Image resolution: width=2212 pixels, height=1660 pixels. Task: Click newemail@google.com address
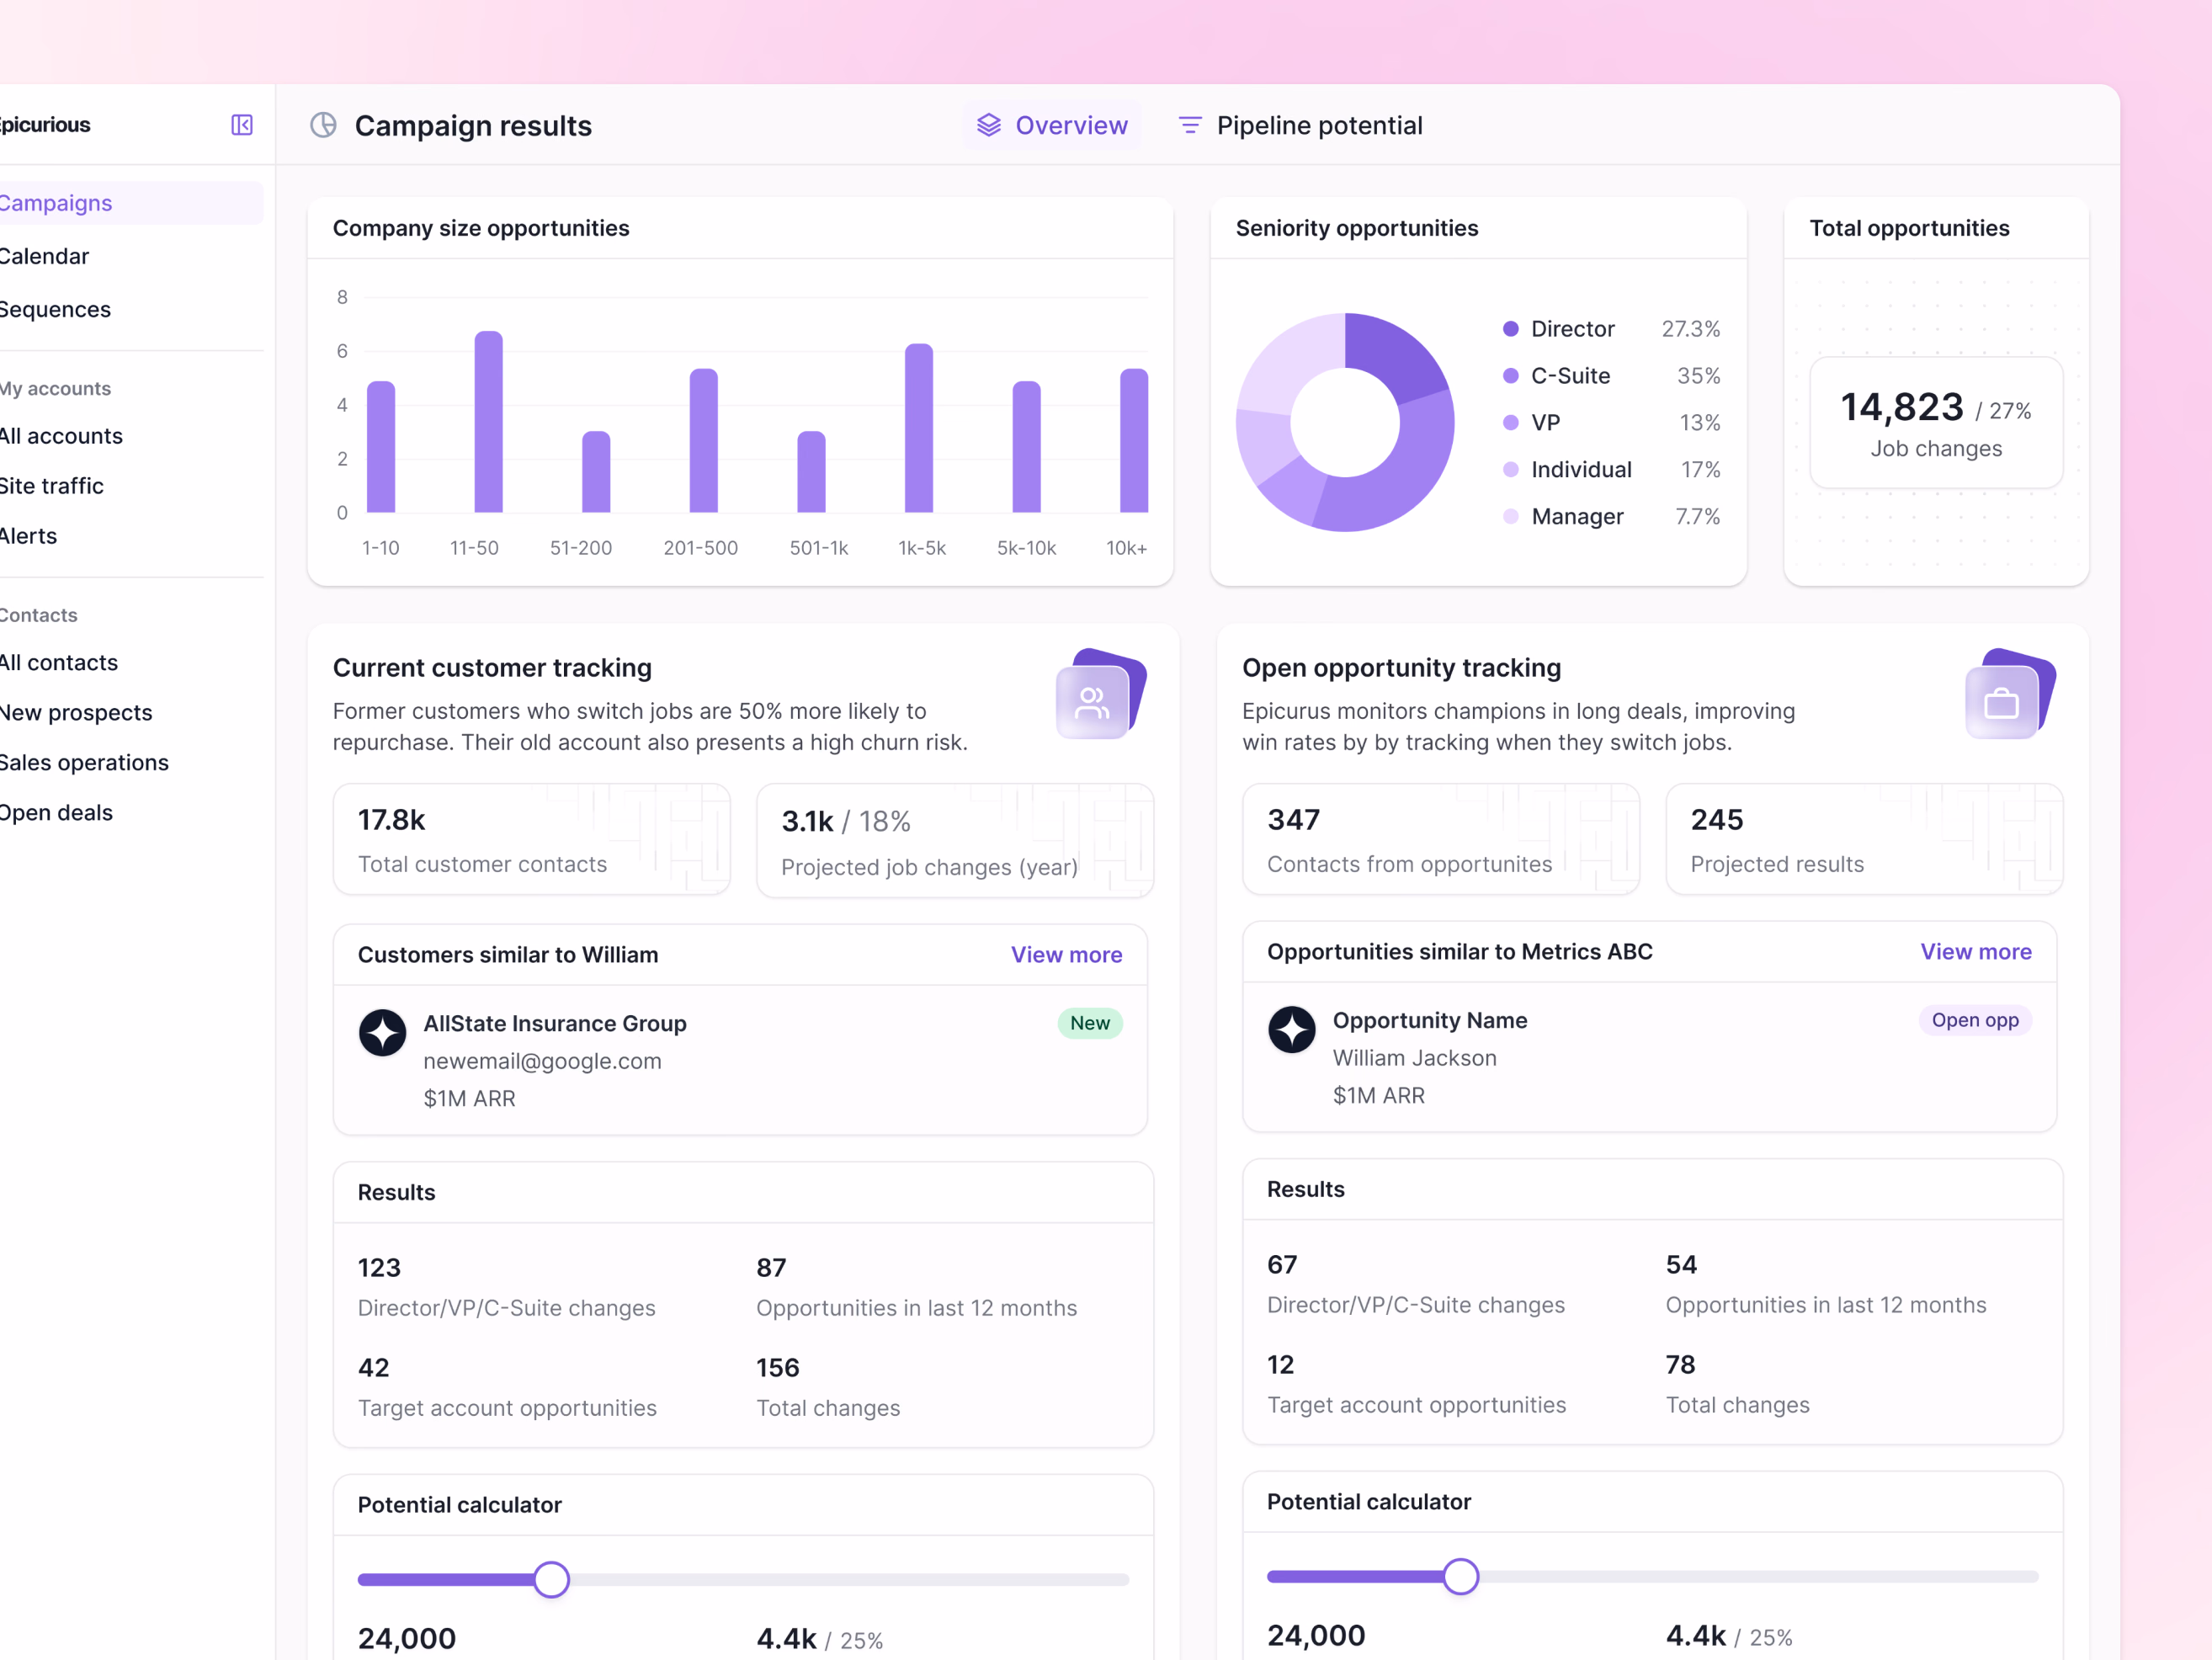542,1061
